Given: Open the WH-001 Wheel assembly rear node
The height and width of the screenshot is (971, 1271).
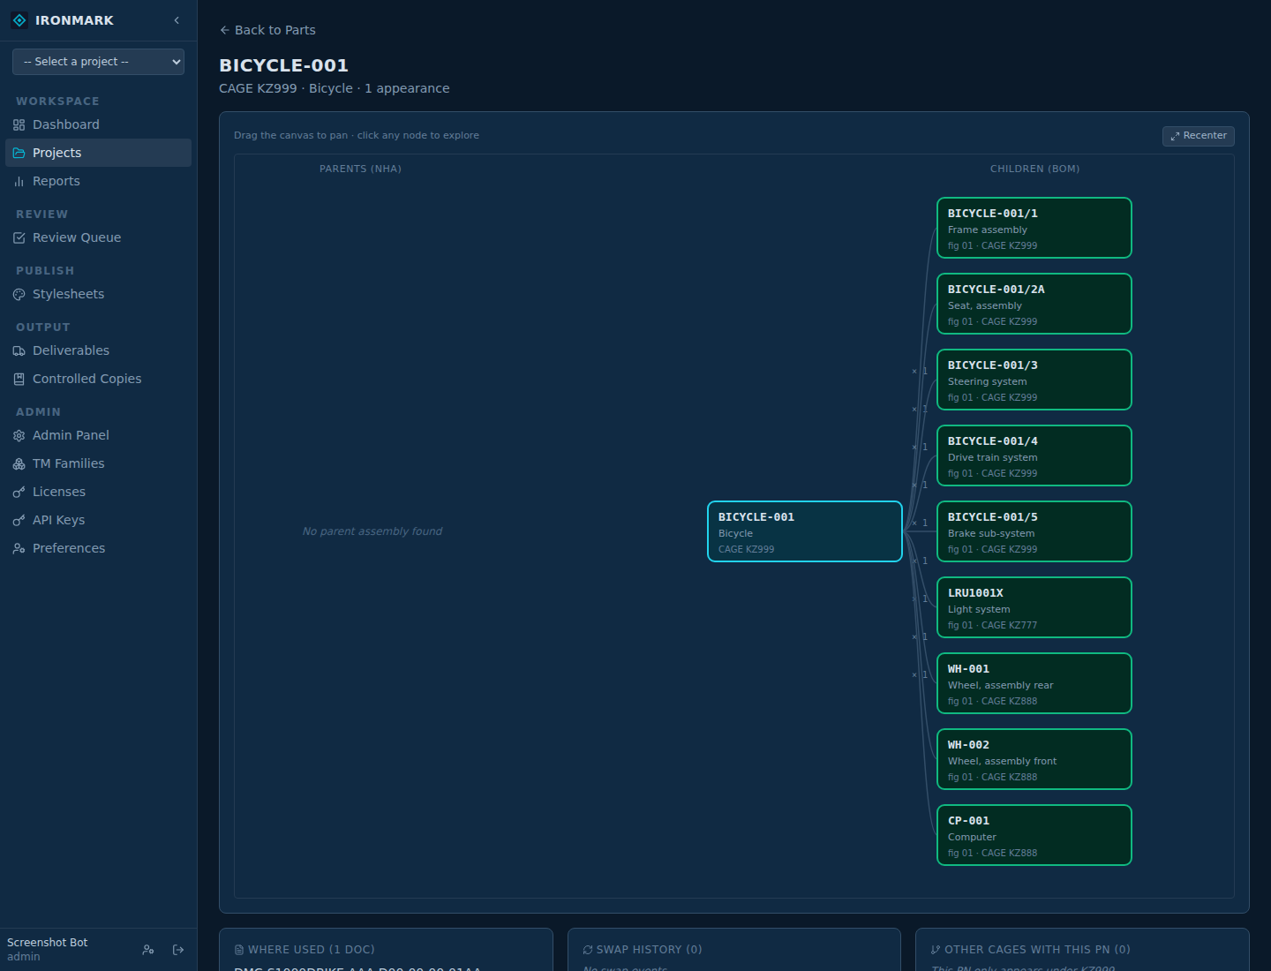Looking at the screenshot, I should coord(1034,683).
